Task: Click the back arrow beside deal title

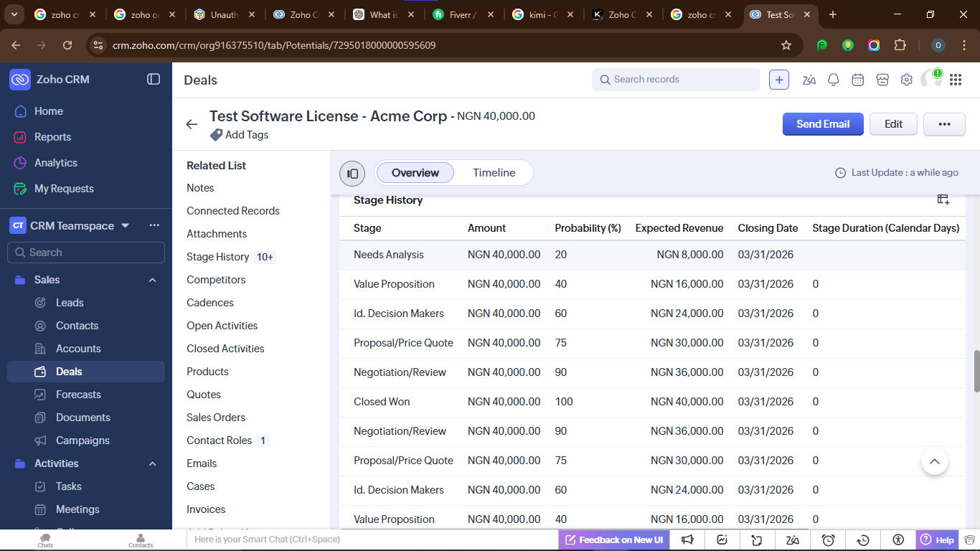Action: point(192,124)
